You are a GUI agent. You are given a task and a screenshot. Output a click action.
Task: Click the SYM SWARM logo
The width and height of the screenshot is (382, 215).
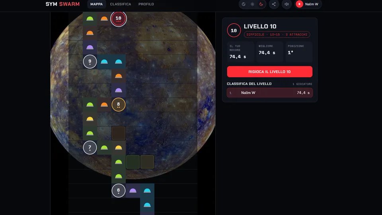pyautogui.click(x=62, y=4)
